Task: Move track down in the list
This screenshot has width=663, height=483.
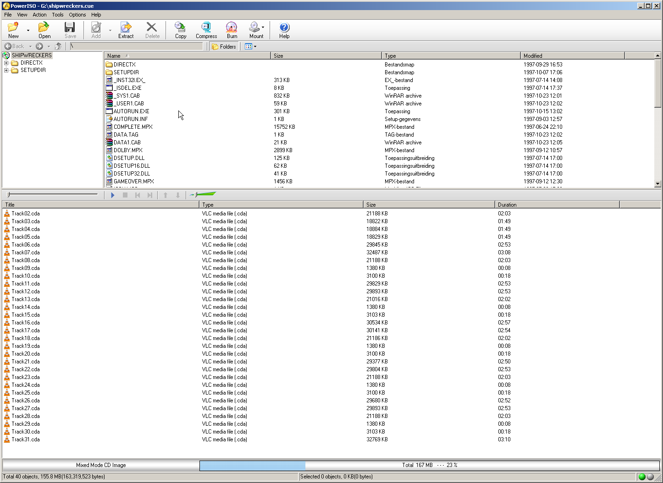Action: coord(178,195)
